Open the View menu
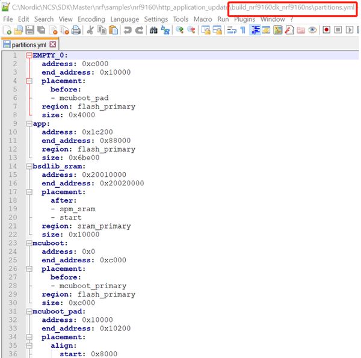The width and height of the screenshot is (361, 358). tap(66, 19)
